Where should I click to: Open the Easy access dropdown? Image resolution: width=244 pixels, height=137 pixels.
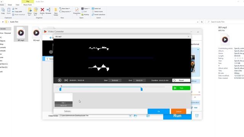click(x=65, y=11)
